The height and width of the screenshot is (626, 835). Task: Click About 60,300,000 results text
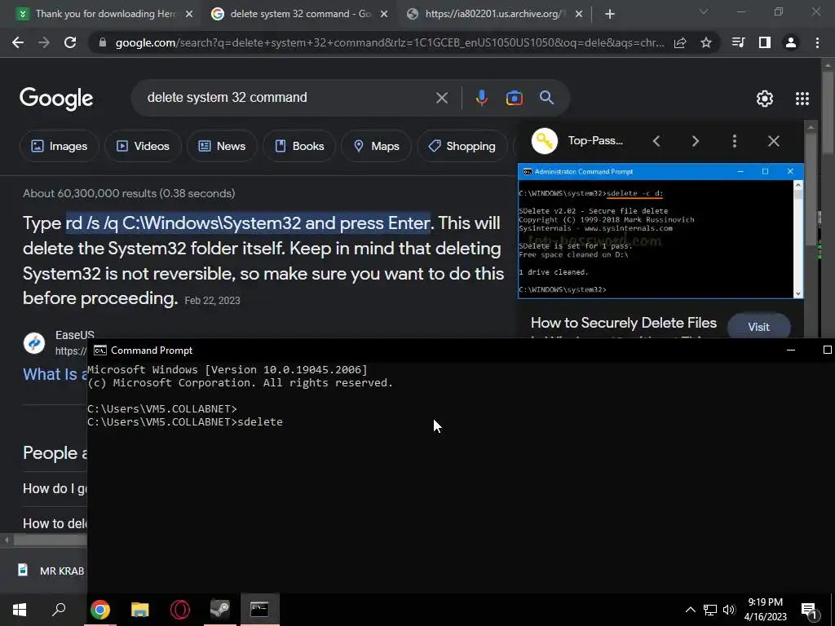click(x=129, y=193)
